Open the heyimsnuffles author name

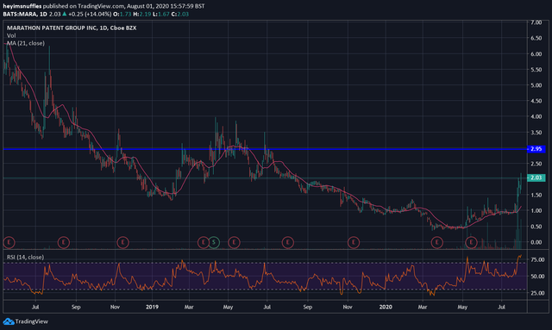[x=22, y=6]
